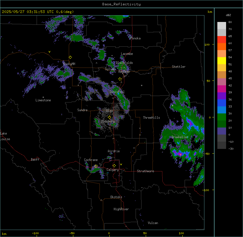Click the km unit label at top right
Viewport: 243px width, 237px height.
tap(210, 12)
